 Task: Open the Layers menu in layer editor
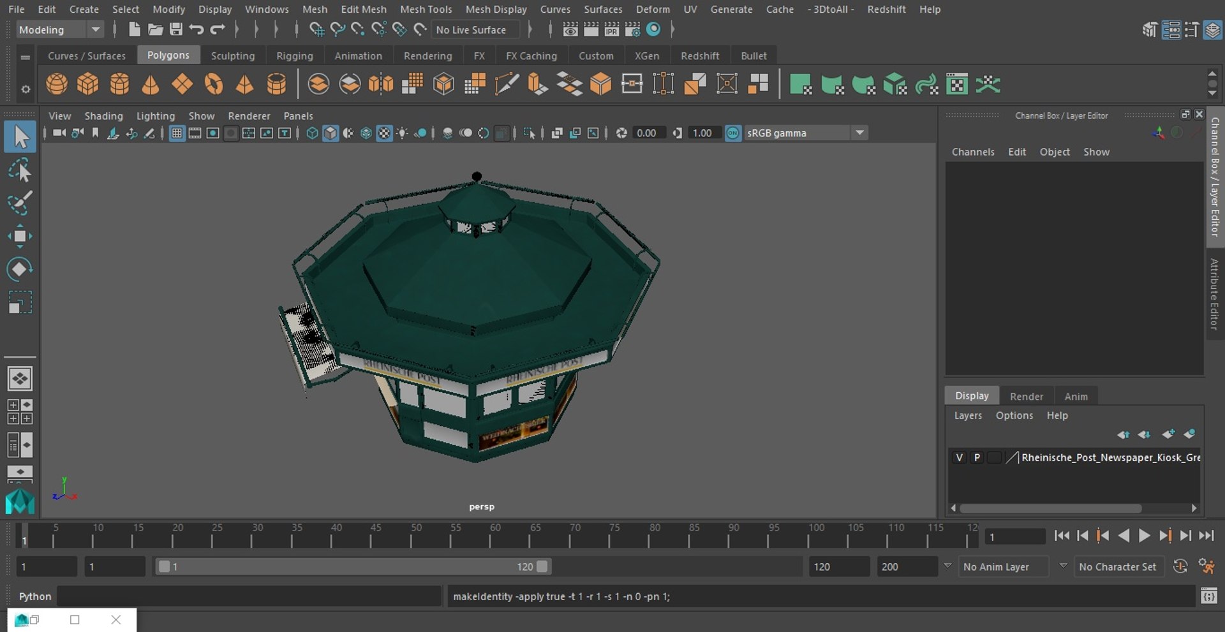pyautogui.click(x=968, y=415)
